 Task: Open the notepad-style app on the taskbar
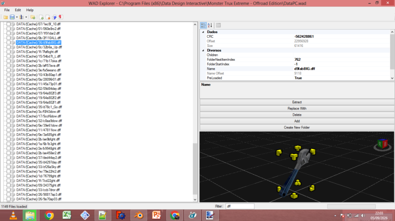[103, 215]
